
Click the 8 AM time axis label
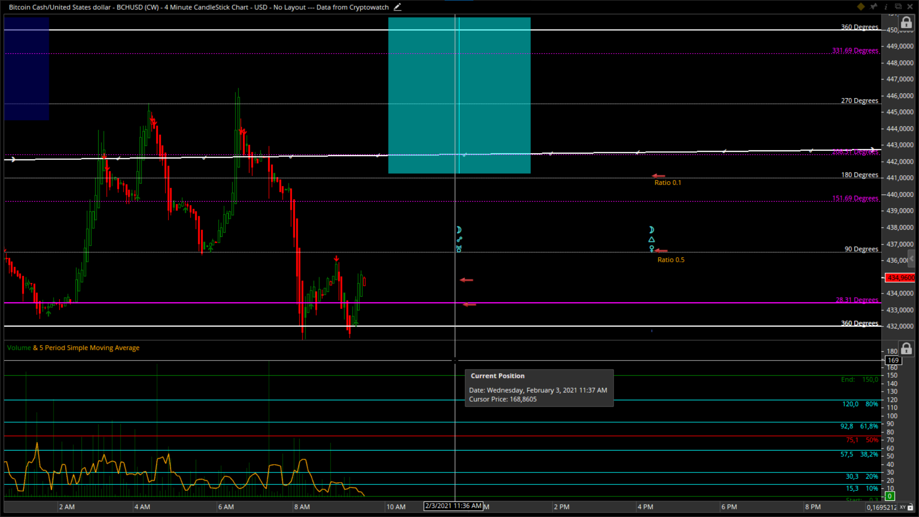click(x=302, y=507)
